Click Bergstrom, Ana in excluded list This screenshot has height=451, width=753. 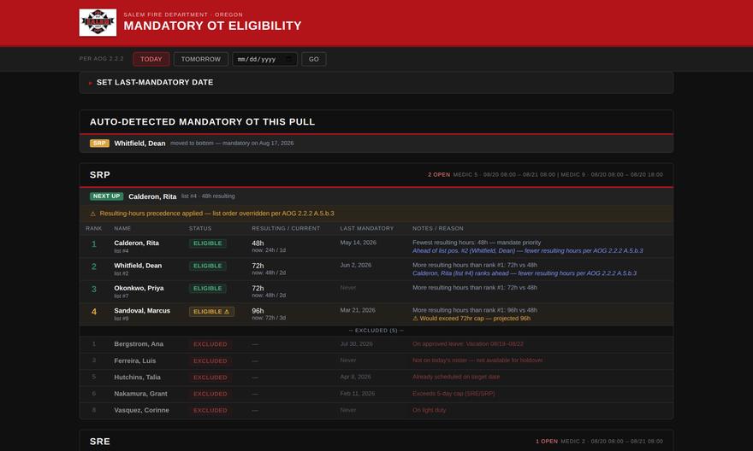tap(139, 344)
